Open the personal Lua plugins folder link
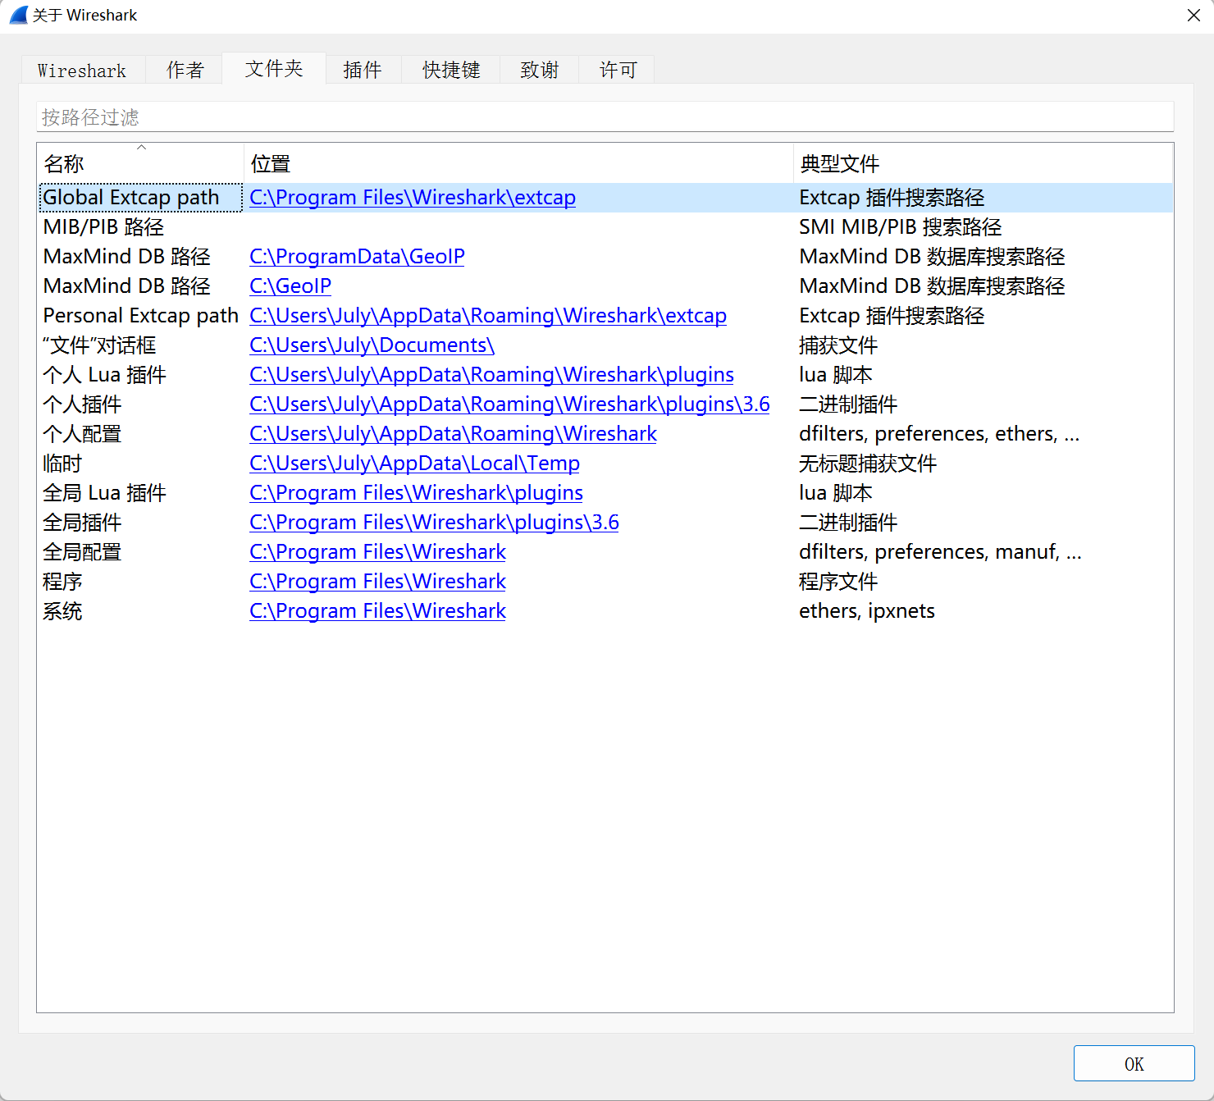 [491, 374]
